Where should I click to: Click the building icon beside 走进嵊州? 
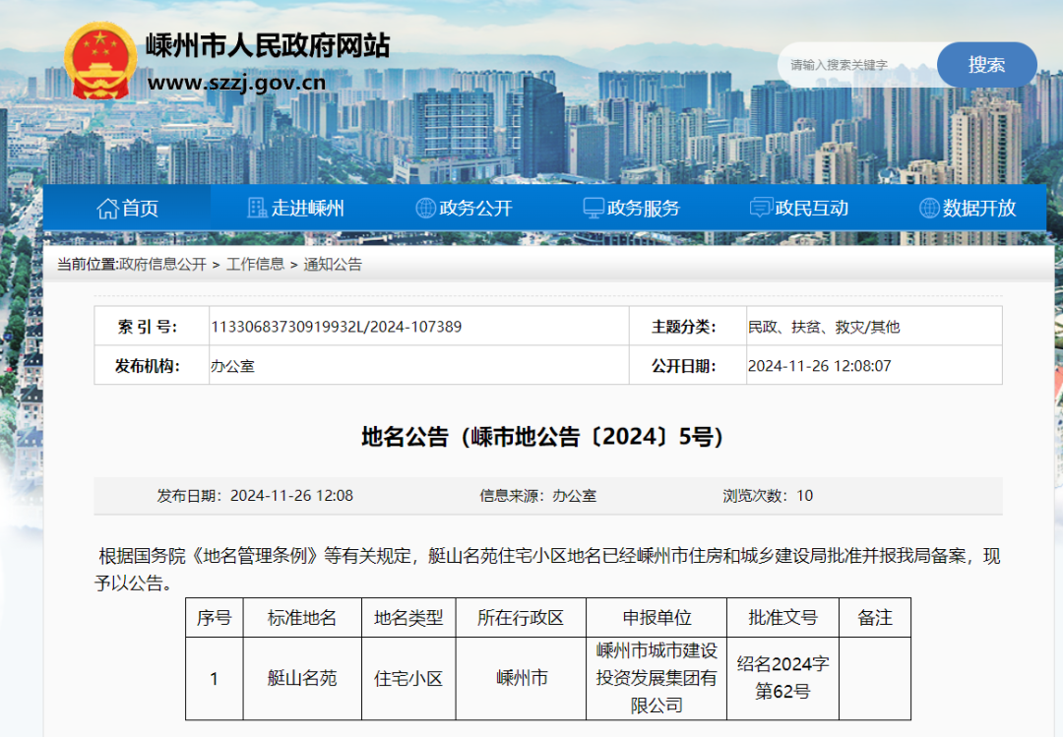257,209
